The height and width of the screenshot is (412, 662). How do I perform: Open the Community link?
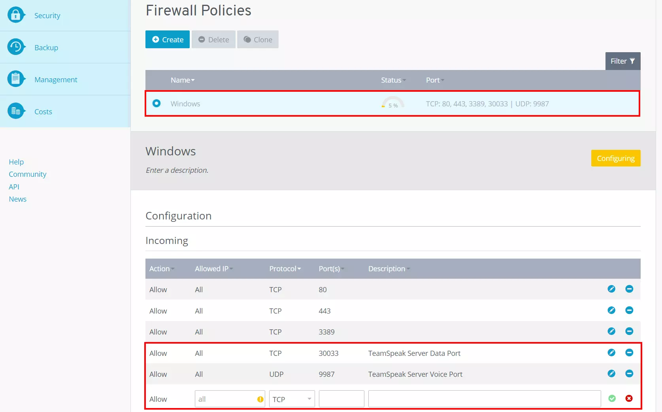point(28,174)
